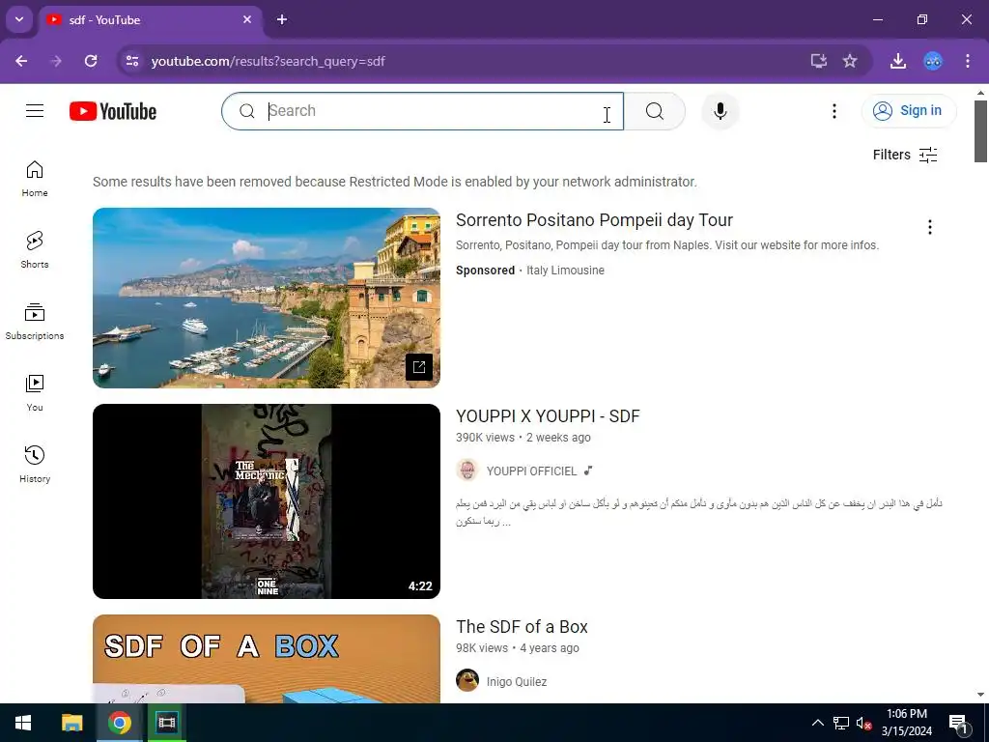
Task: Open Chrome downloads icon
Action: (x=898, y=61)
